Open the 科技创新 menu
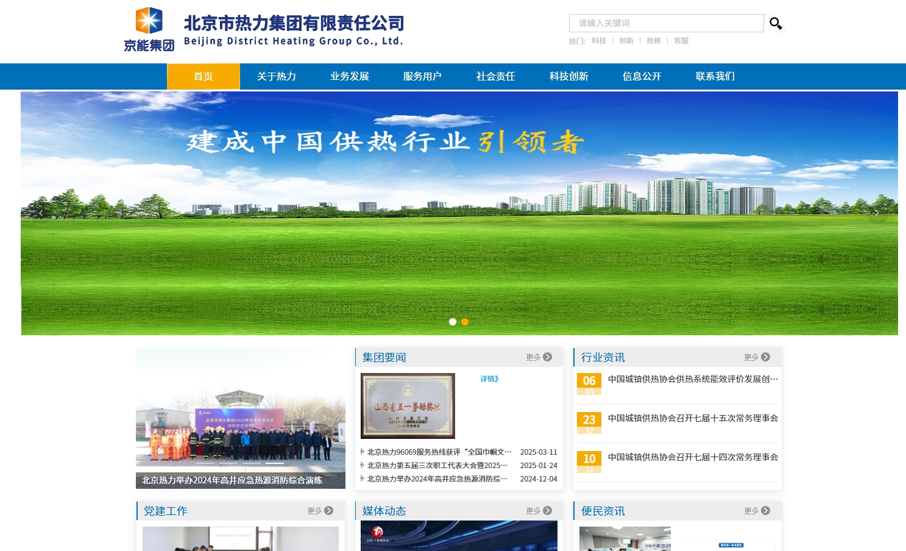906x551 pixels. tap(568, 76)
